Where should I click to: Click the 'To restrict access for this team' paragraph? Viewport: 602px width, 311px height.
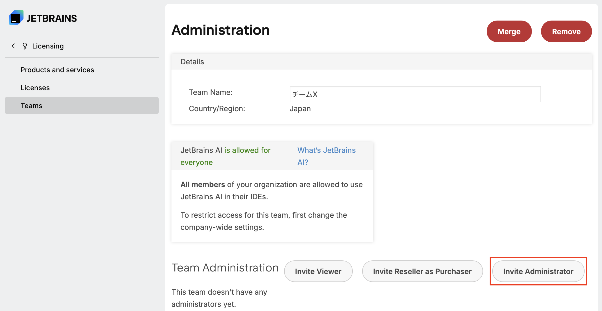[264, 221]
